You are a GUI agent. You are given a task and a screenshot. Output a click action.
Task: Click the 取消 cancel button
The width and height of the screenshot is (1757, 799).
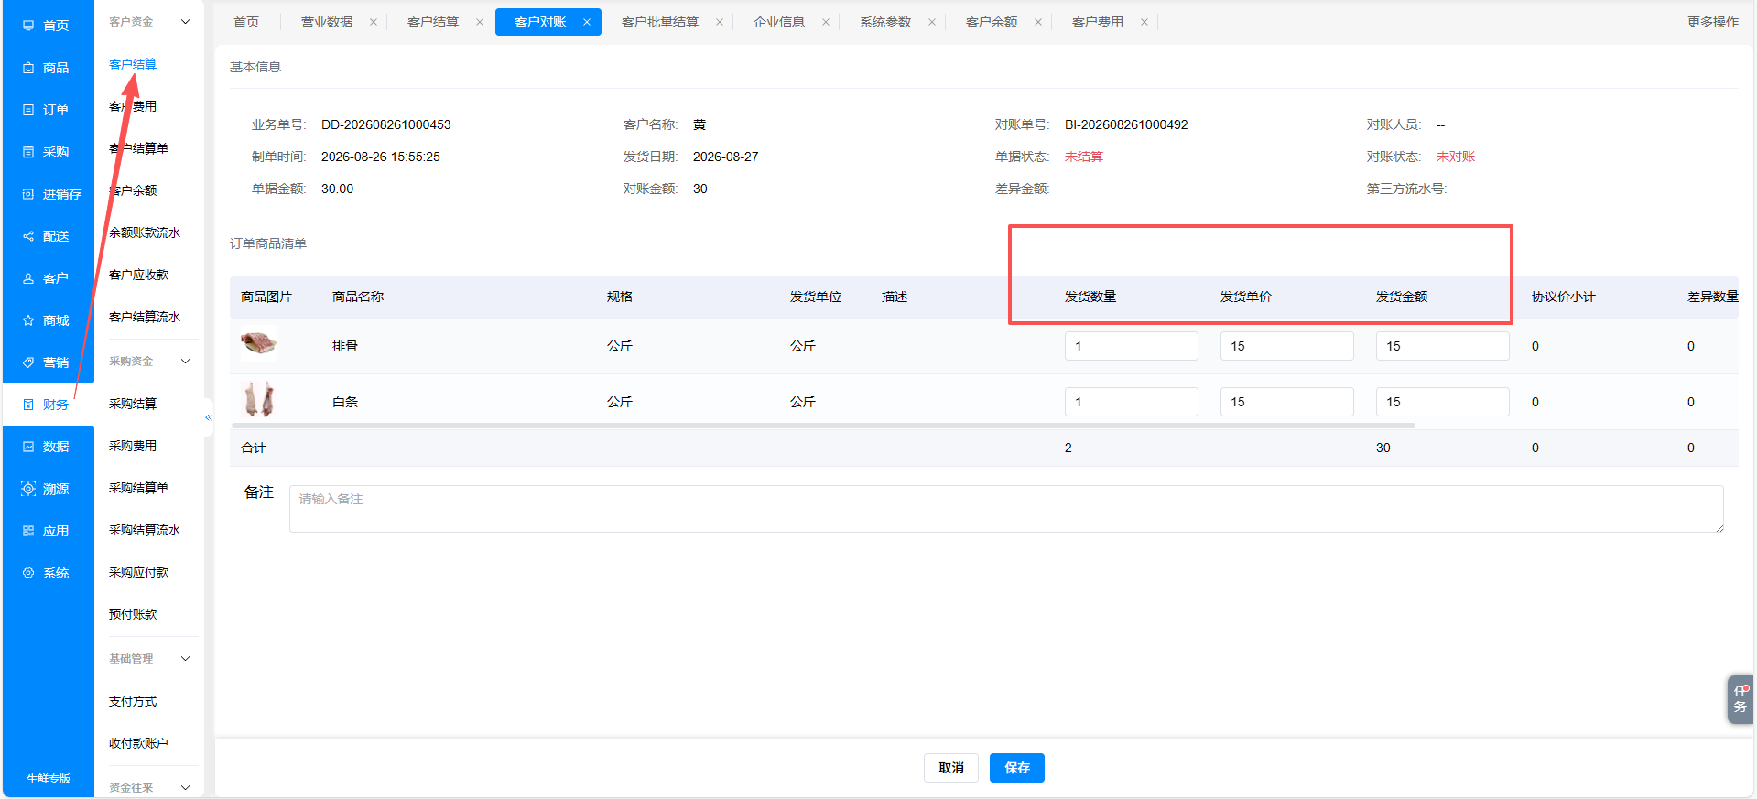point(951,768)
